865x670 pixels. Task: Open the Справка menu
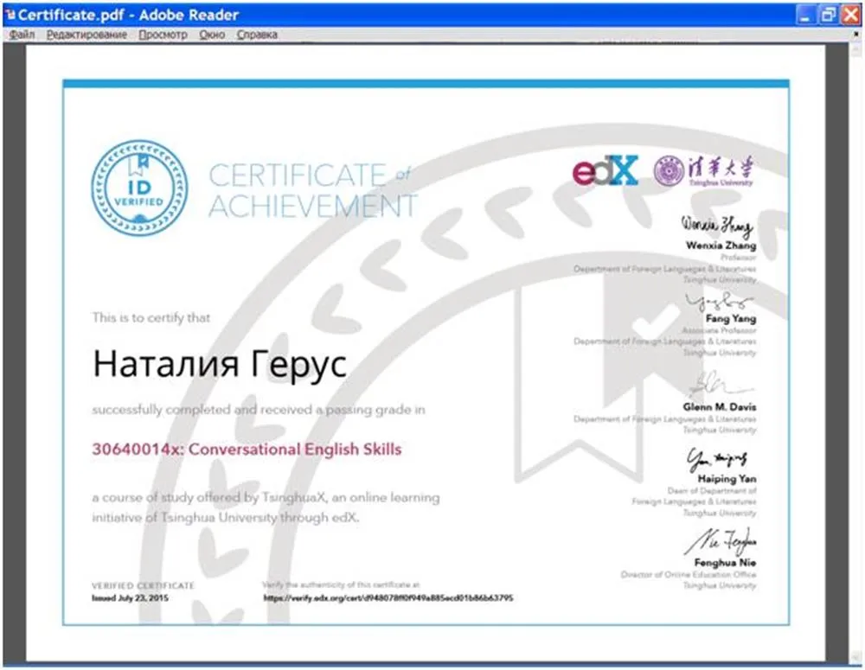pos(257,35)
